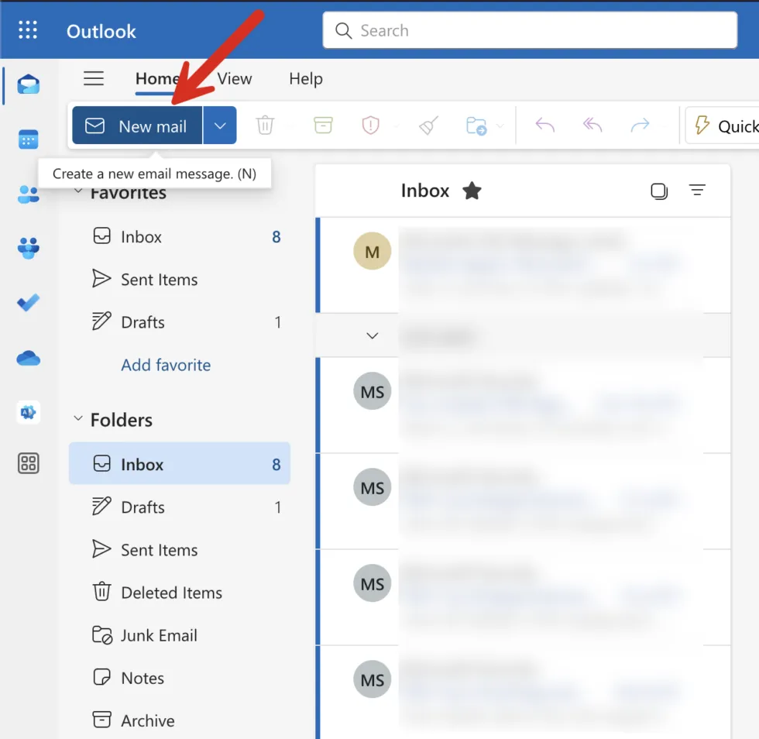Click the Move to folder toolbar icon
The height and width of the screenshot is (739, 759).
[x=476, y=125]
